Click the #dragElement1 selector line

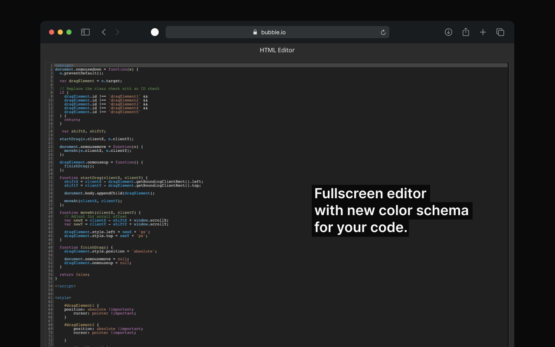coord(82,305)
